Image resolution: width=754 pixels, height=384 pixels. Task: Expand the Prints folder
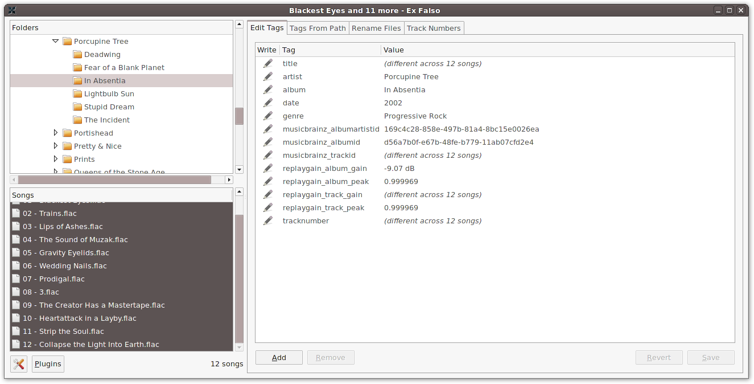tap(56, 159)
